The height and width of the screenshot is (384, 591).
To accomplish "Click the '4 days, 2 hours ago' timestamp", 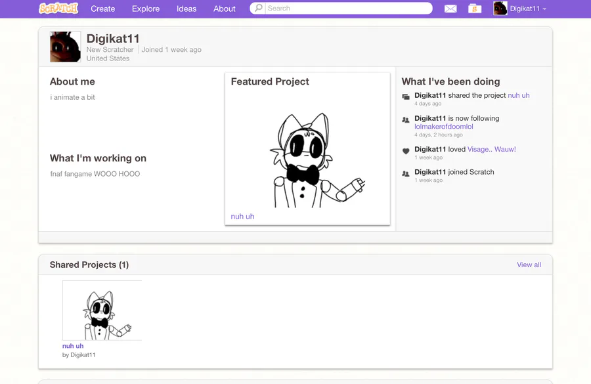I will coord(439,135).
